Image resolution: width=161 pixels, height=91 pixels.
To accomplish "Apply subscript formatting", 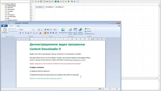I will 31,33.
